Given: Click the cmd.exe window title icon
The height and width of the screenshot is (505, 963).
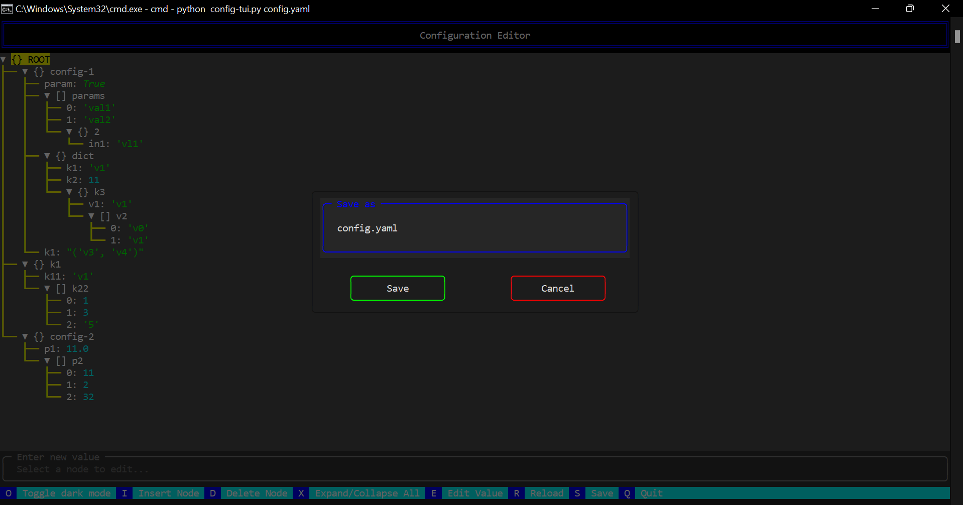Looking at the screenshot, I should [7, 9].
